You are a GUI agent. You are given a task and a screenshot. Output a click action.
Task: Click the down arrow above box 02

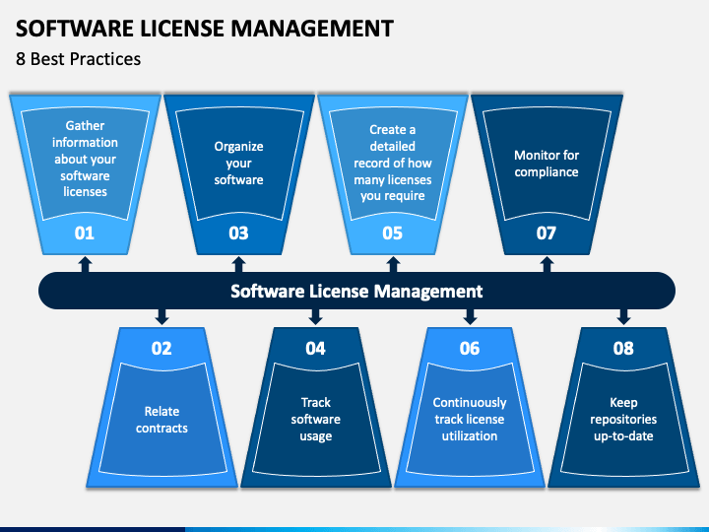tap(161, 316)
